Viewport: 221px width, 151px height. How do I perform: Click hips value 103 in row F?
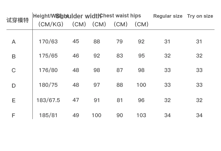pos(141,115)
